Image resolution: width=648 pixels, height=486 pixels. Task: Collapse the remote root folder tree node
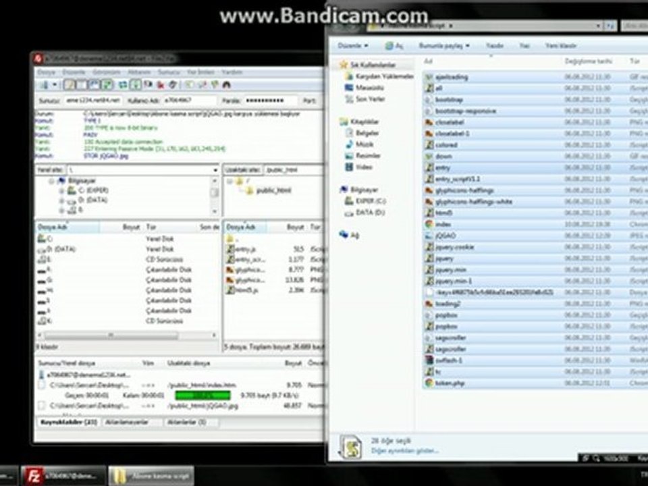pyautogui.click(x=230, y=181)
